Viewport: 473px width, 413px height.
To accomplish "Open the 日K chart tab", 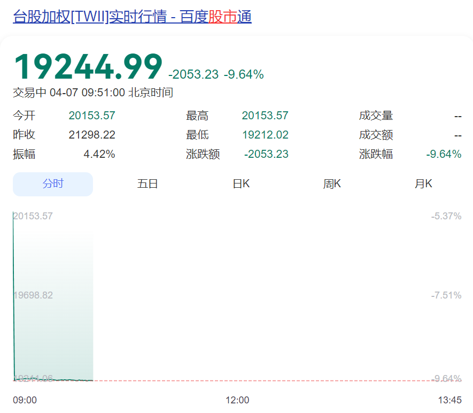I will [x=241, y=184].
